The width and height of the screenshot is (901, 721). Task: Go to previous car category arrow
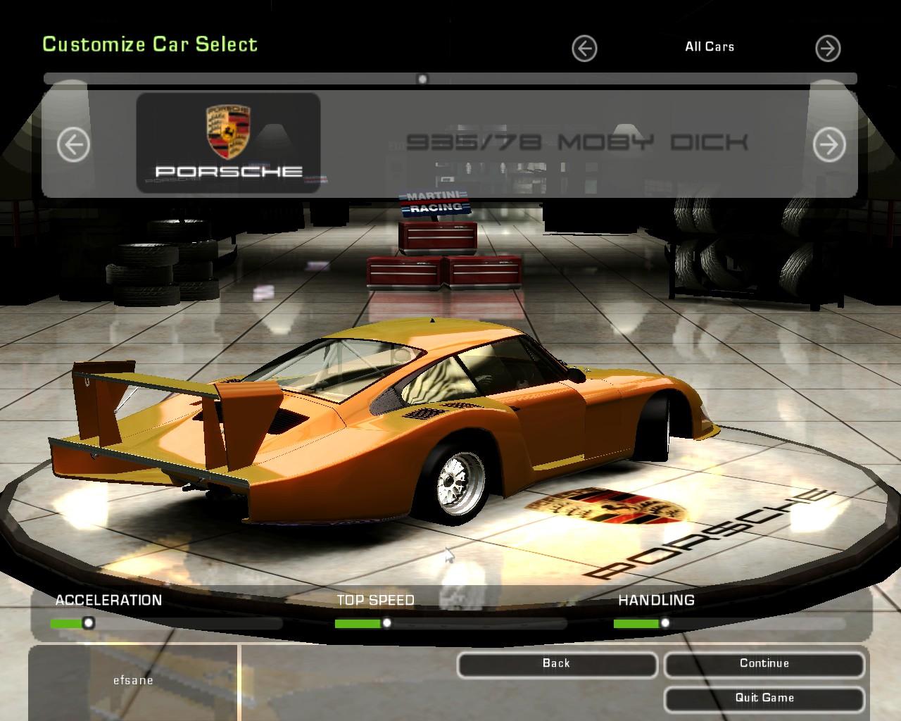tap(584, 49)
